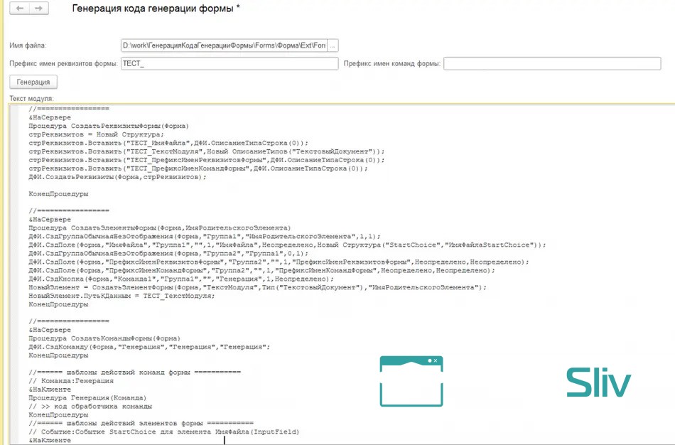675x445 pixels.
Task: Place cursor on Процедура СоздатьКомандыФормы line
Action: click(x=104, y=338)
